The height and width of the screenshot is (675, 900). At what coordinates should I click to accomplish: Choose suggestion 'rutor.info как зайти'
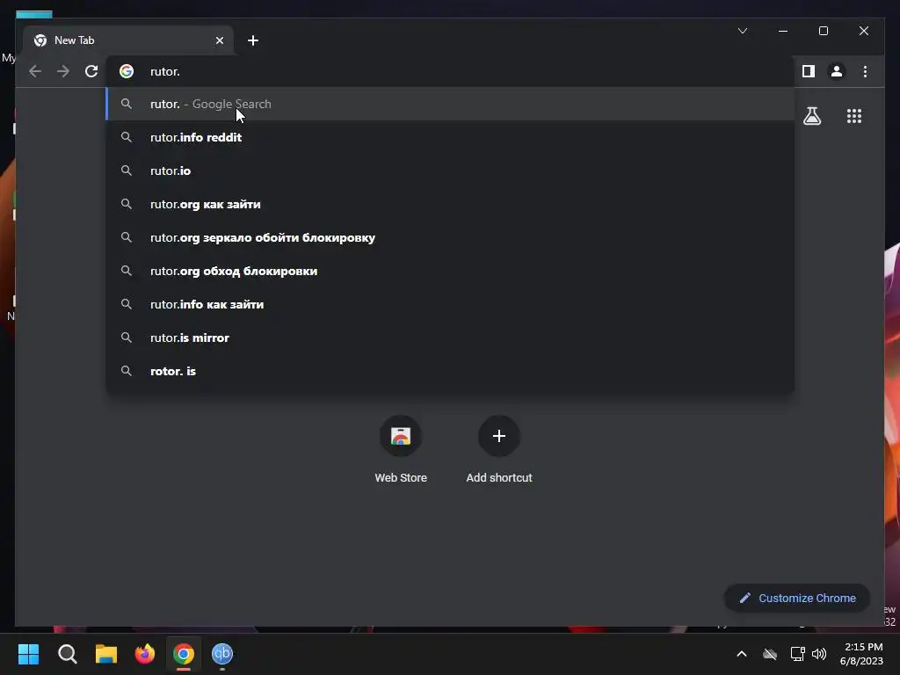[x=451, y=304]
